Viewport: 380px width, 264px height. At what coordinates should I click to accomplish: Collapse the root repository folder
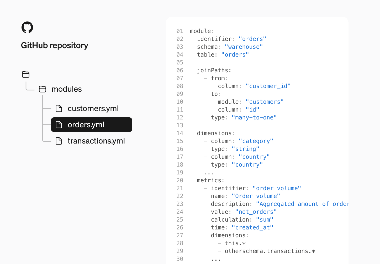click(x=26, y=74)
